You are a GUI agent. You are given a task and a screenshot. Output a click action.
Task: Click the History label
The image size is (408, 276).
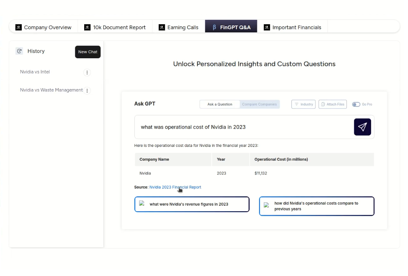point(36,51)
